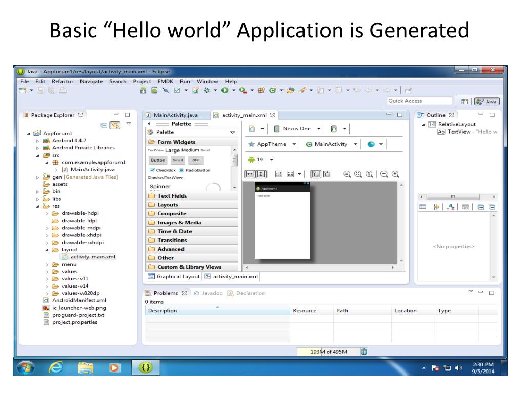Click the Description column header
The width and height of the screenshot is (525, 393).
click(217, 311)
